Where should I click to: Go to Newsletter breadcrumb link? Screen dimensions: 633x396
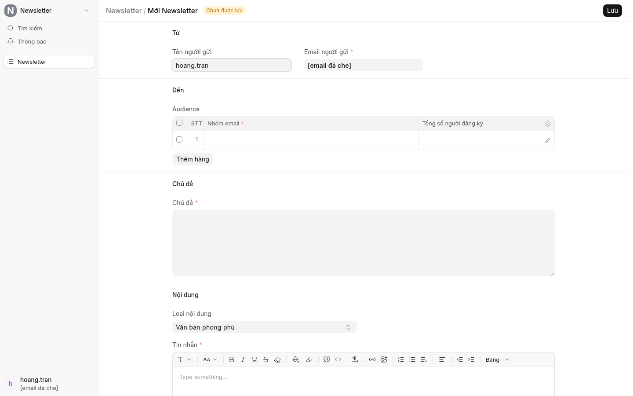click(x=124, y=11)
